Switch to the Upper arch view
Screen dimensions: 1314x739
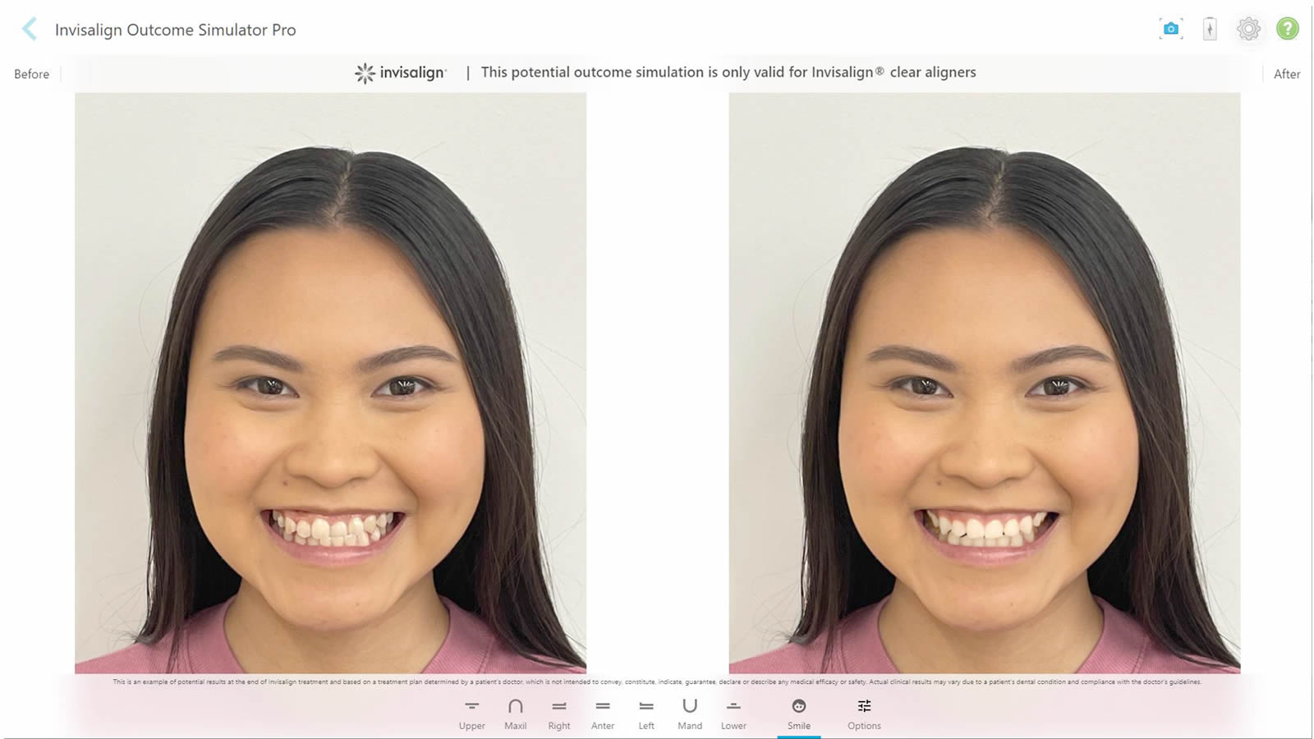(471, 714)
